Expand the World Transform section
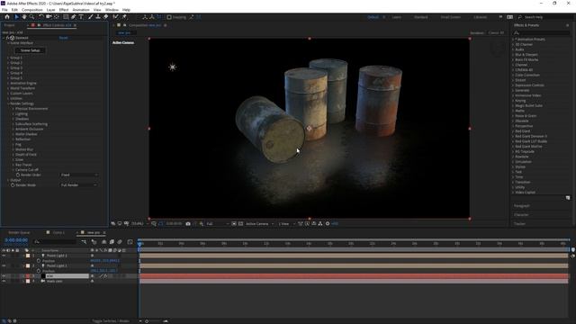Image resolution: width=576 pixels, height=324 pixels. click(8, 88)
